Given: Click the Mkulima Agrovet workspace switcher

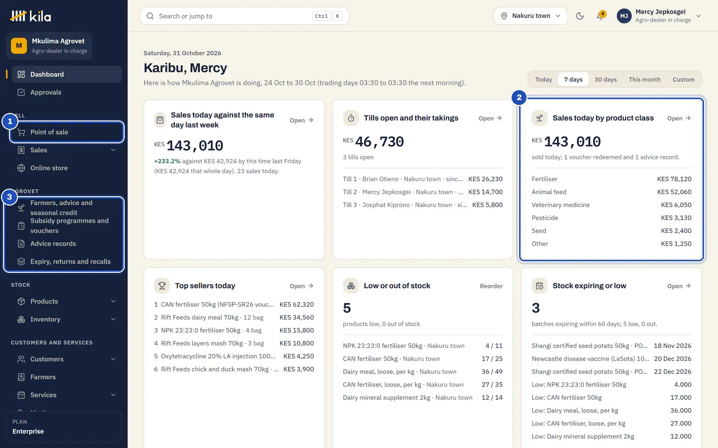Looking at the screenshot, I should (49, 46).
